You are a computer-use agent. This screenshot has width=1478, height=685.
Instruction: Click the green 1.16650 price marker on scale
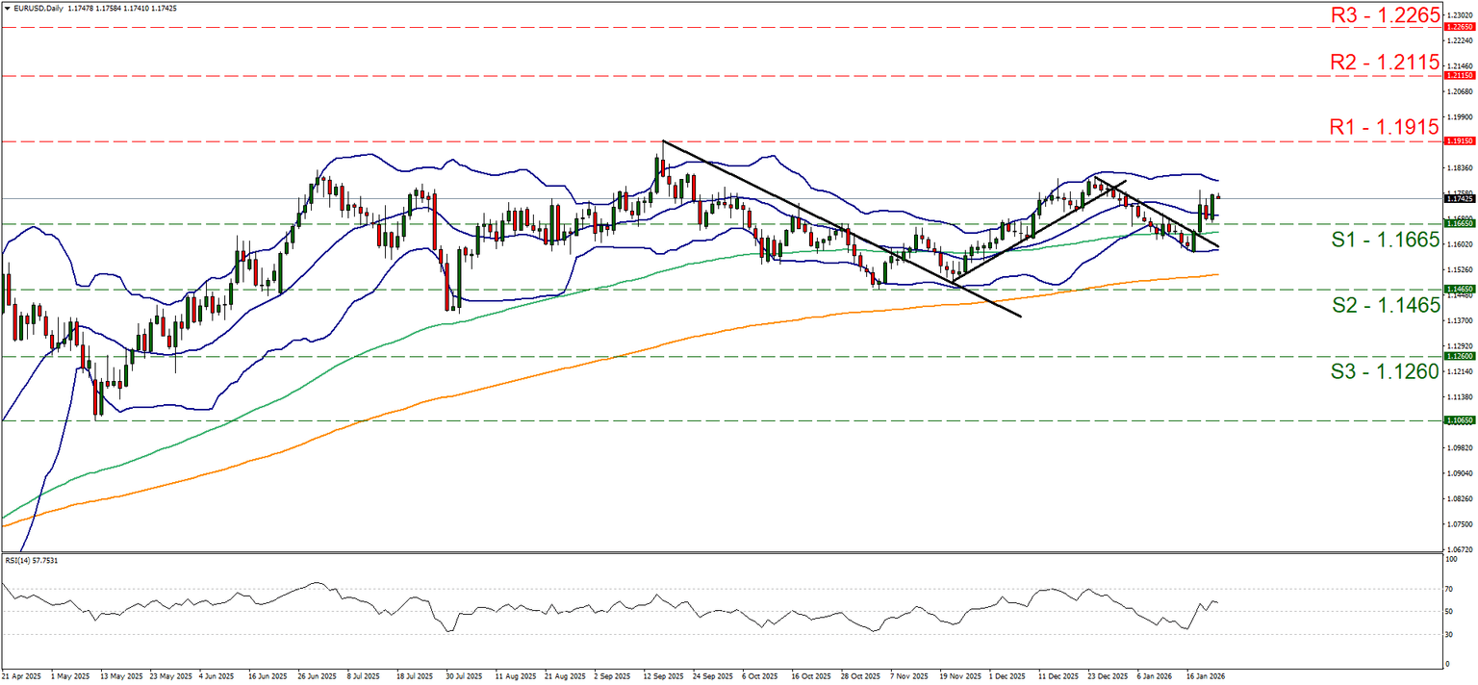coord(1459,222)
